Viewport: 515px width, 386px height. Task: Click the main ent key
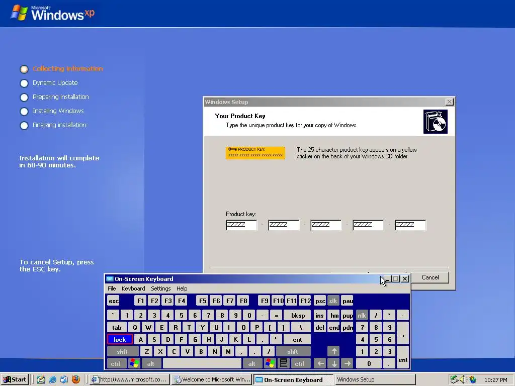(297, 339)
